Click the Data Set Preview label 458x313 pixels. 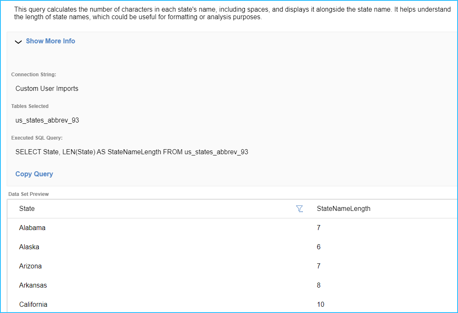point(29,194)
